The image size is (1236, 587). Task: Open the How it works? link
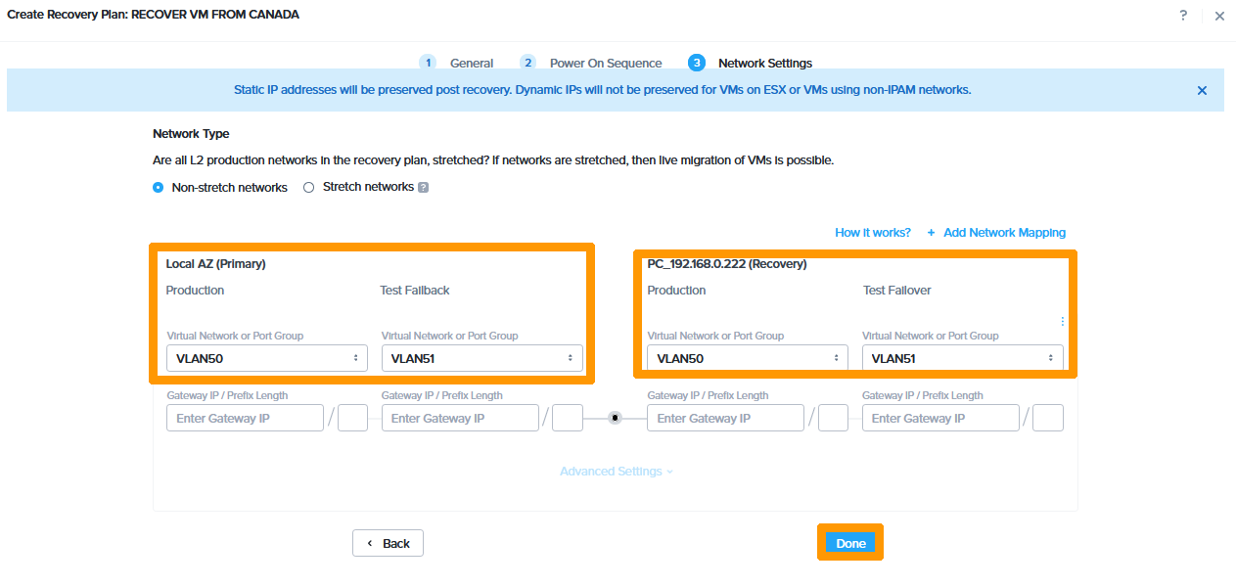click(872, 233)
